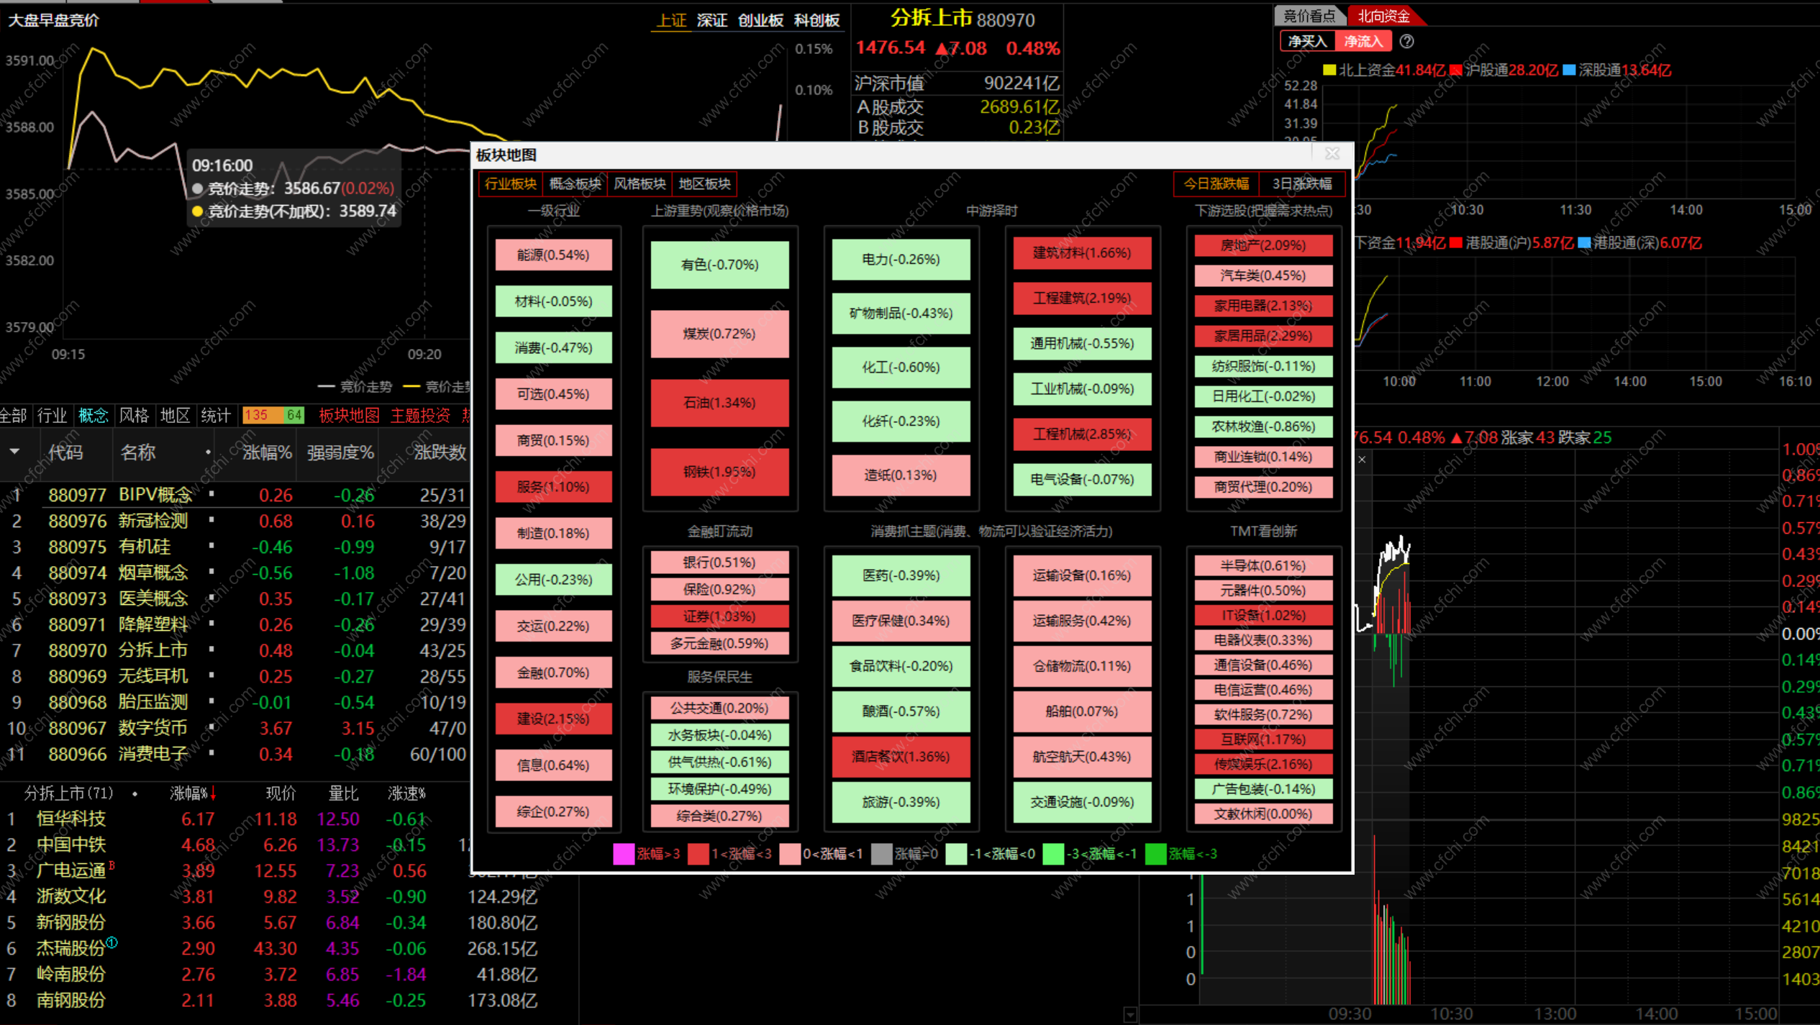Click the scroll-down arrow box at bottom
The image size is (1820, 1025).
coord(1130,1015)
